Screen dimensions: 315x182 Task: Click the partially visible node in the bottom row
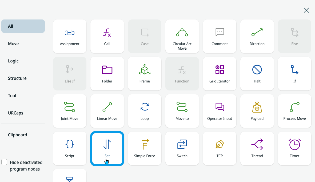(x=70, y=176)
